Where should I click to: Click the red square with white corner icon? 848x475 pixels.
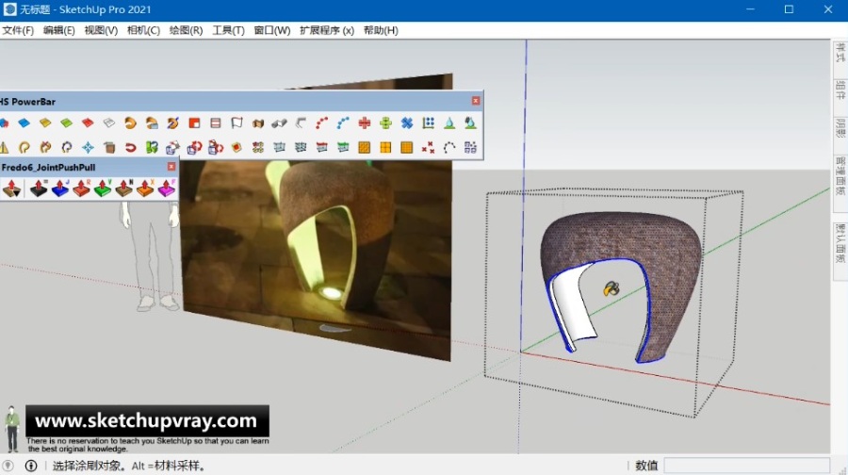(x=194, y=123)
